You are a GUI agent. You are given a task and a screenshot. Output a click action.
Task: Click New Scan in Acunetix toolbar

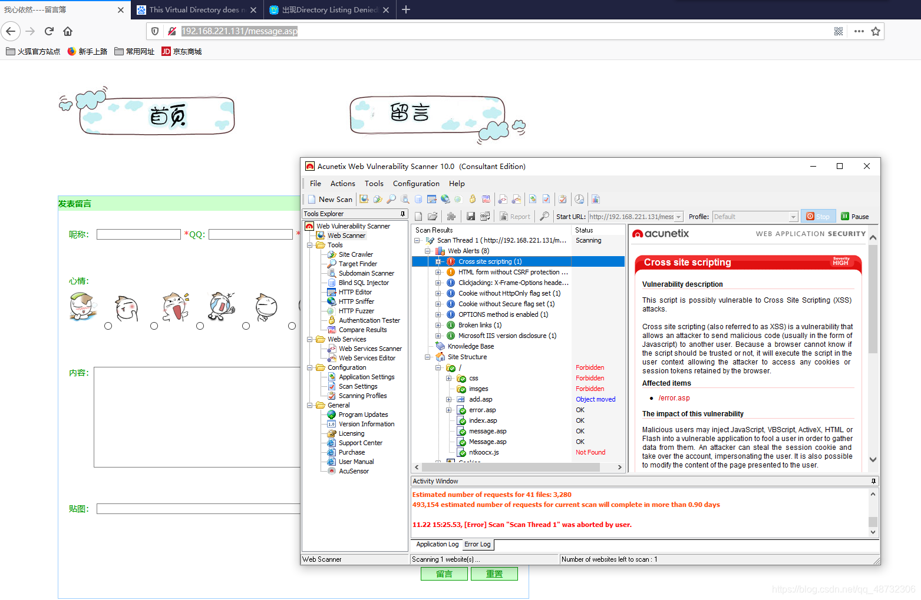click(330, 199)
